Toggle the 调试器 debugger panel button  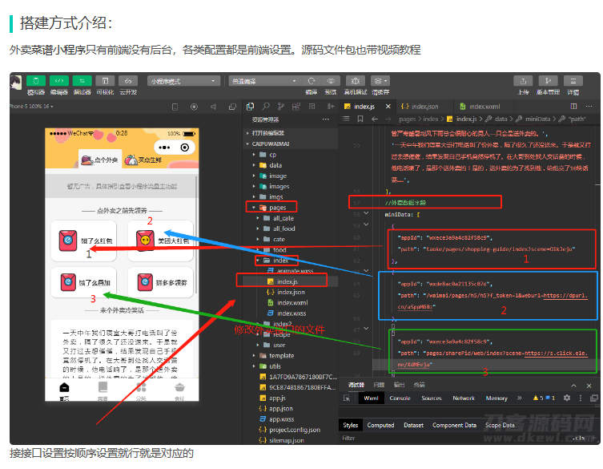[x=82, y=81]
